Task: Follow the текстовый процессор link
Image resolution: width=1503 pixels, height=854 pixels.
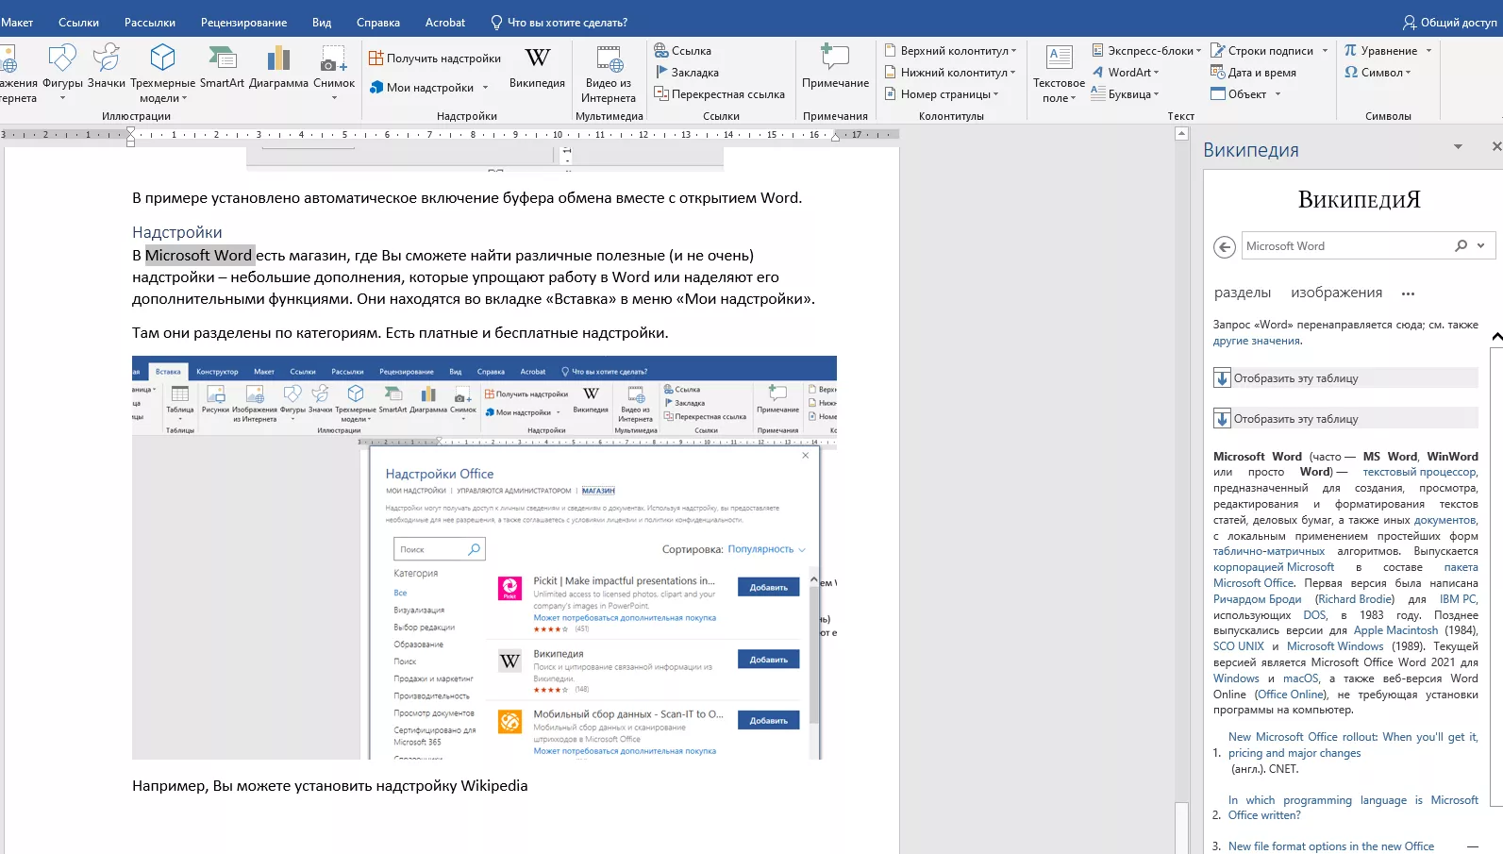Action: click(1419, 472)
